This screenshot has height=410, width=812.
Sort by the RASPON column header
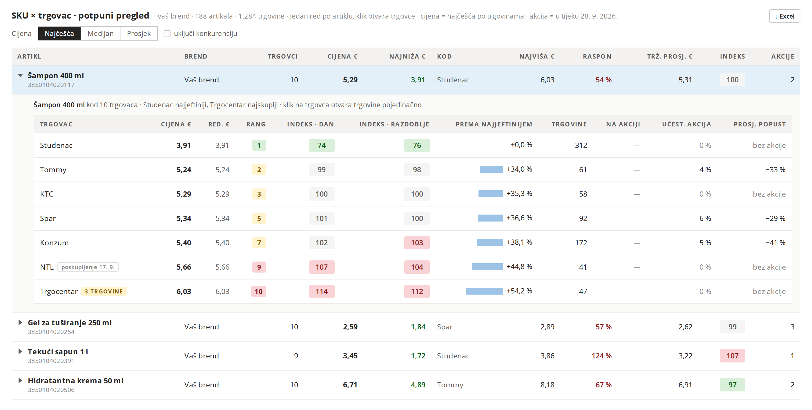597,57
